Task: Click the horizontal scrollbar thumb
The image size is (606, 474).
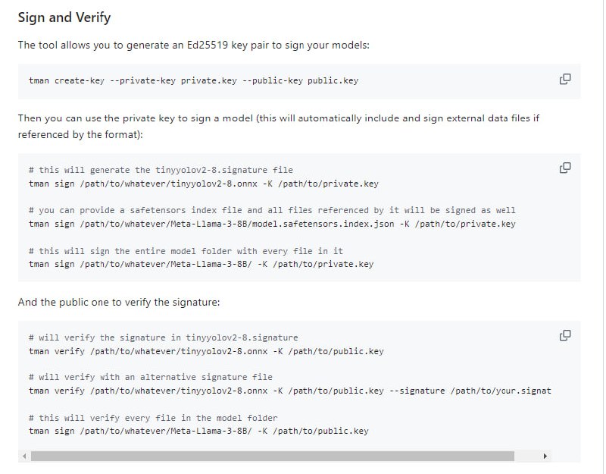Action: (273, 457)
